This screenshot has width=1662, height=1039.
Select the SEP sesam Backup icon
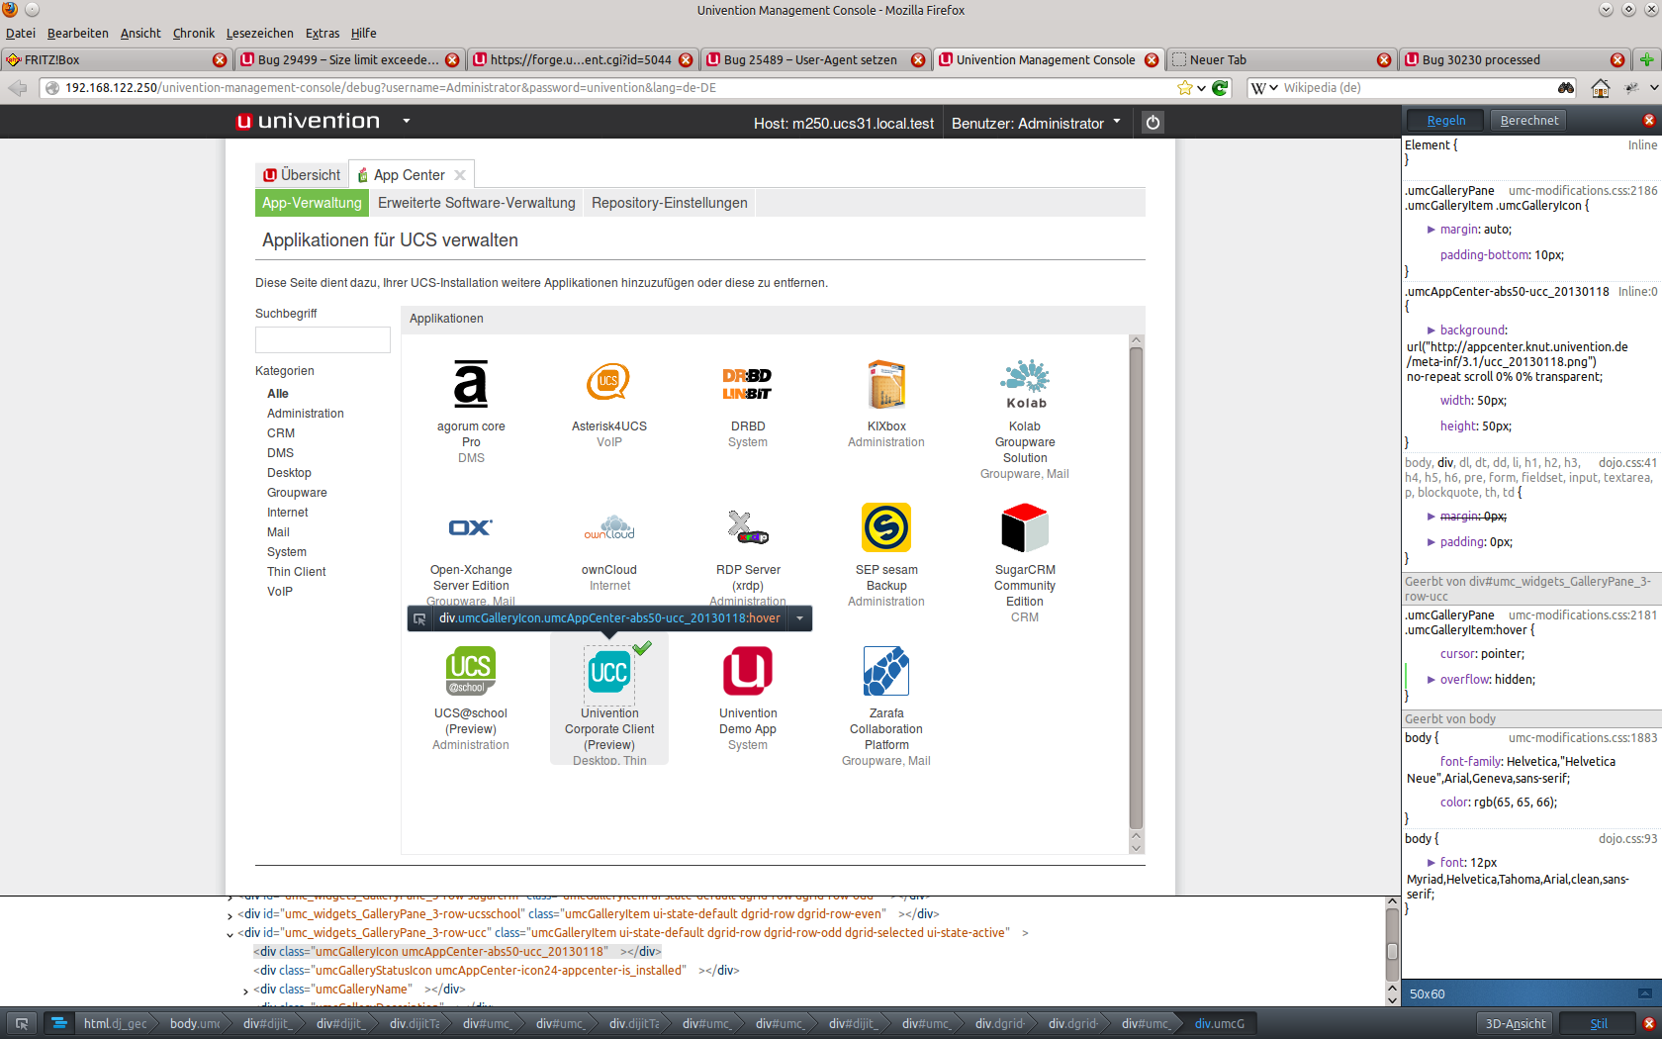click(x=885, y=527)
